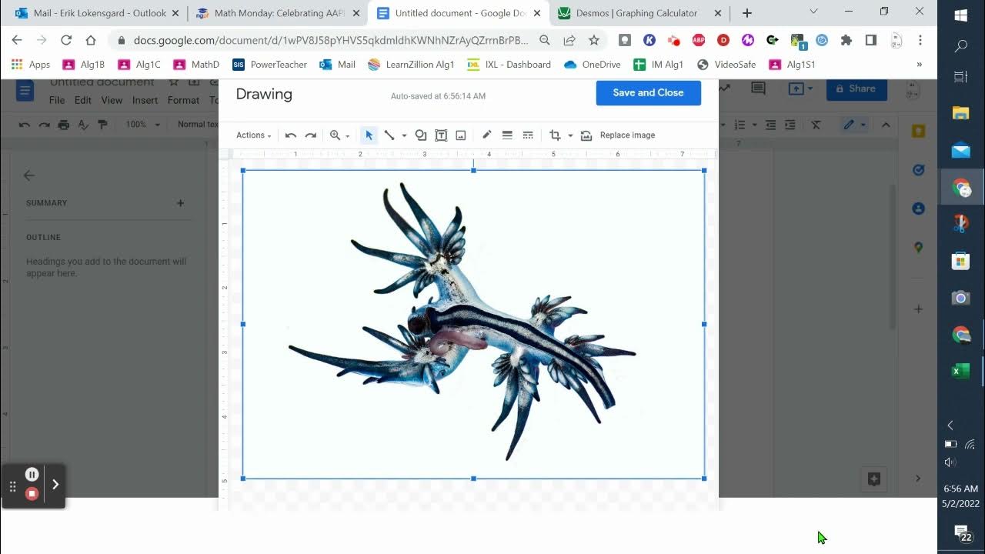Expand the recording controls chevron

pyautogui.click(x=55, y=485)
